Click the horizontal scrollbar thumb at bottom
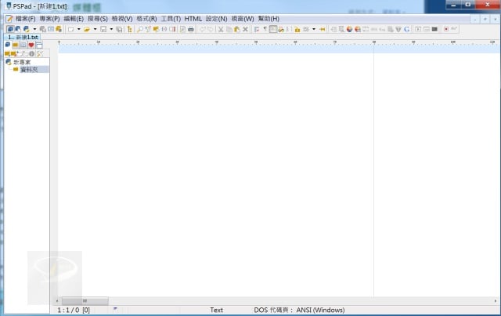Screen dimensions: 501x316 [x=74, y=300]
